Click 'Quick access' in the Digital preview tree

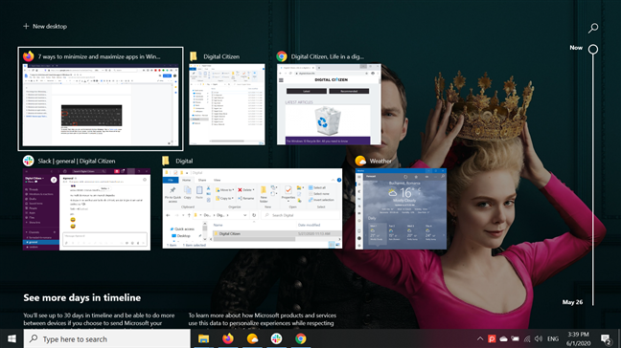[182, 229]
